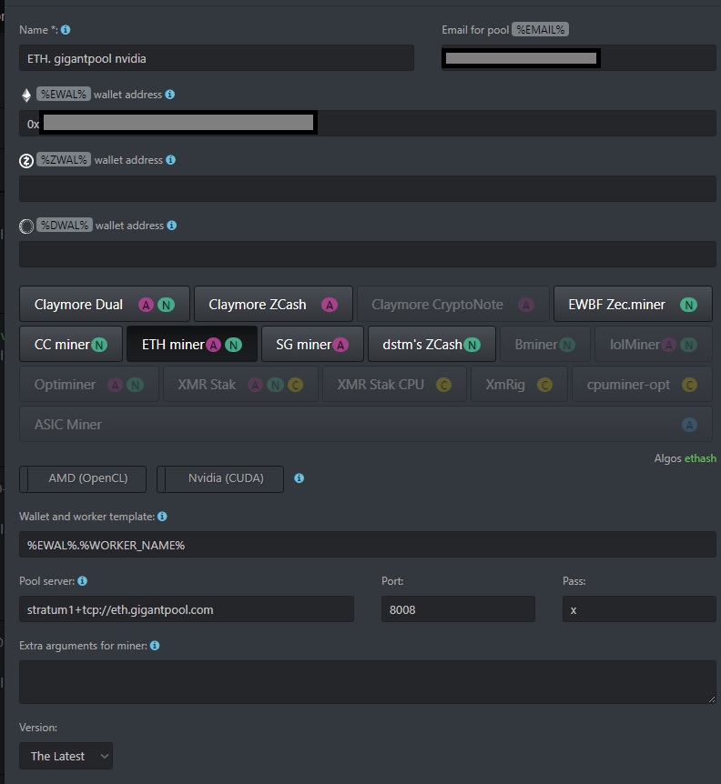Click info icon by Wallet and worker template
The width and height of the screenshot is (721, 784).
(162, 517)
